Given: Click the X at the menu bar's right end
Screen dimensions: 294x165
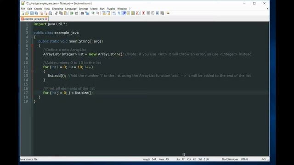Looking at the screenshot, I should [267, 9].
